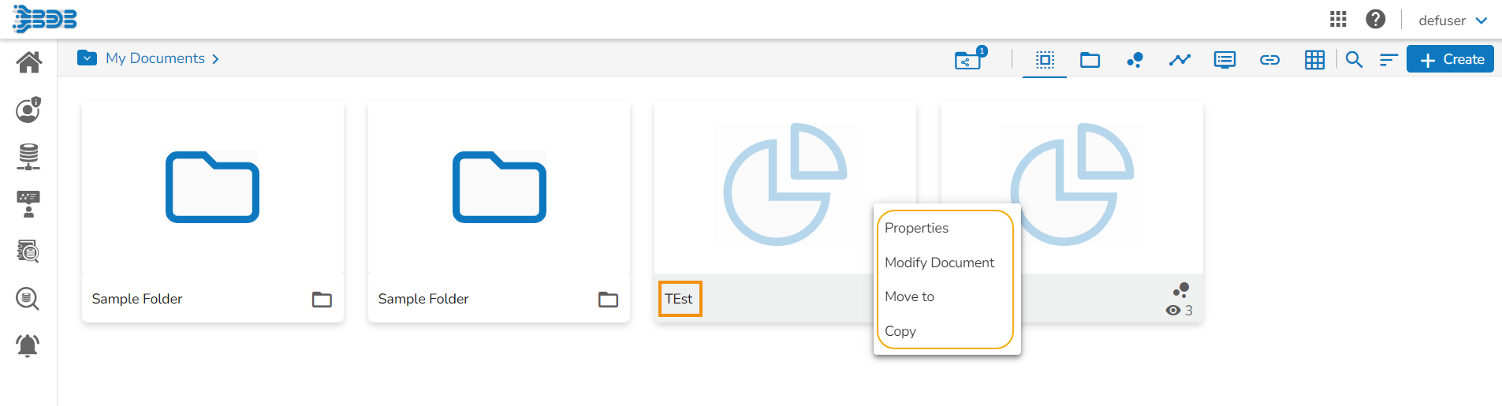Expand the My Documents breadcrumb chevron
The width and height of the screenshot is (1502, 406).
pos(216,59)
